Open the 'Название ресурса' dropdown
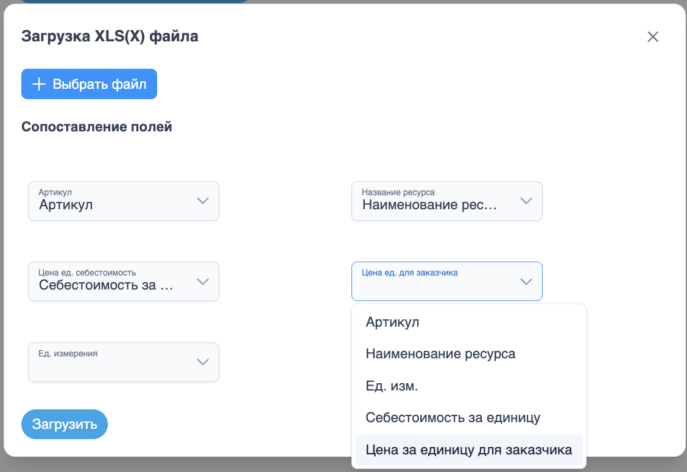This screenshot has height=472, width=687. (447, 201)
